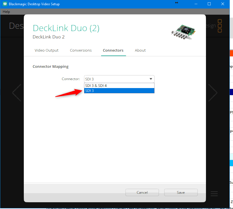Cancel the connector mapping changes

pos(142,192)
